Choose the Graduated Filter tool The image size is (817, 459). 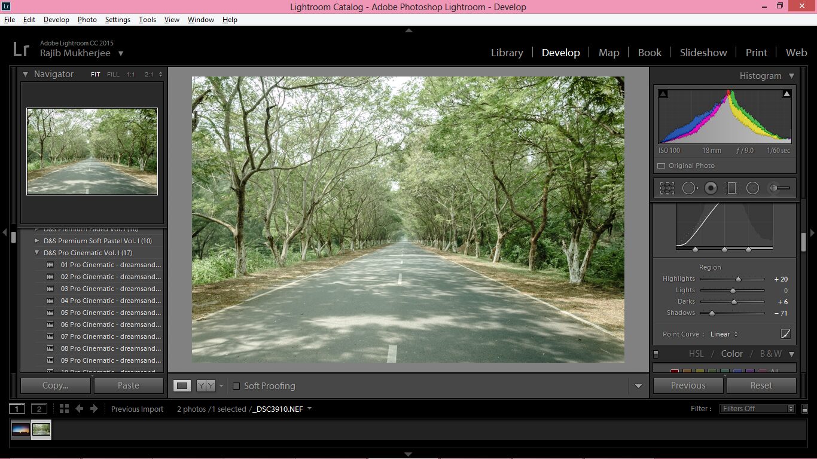pos(731,188)
